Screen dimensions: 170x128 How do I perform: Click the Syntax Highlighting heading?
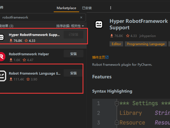click(112, 91)
